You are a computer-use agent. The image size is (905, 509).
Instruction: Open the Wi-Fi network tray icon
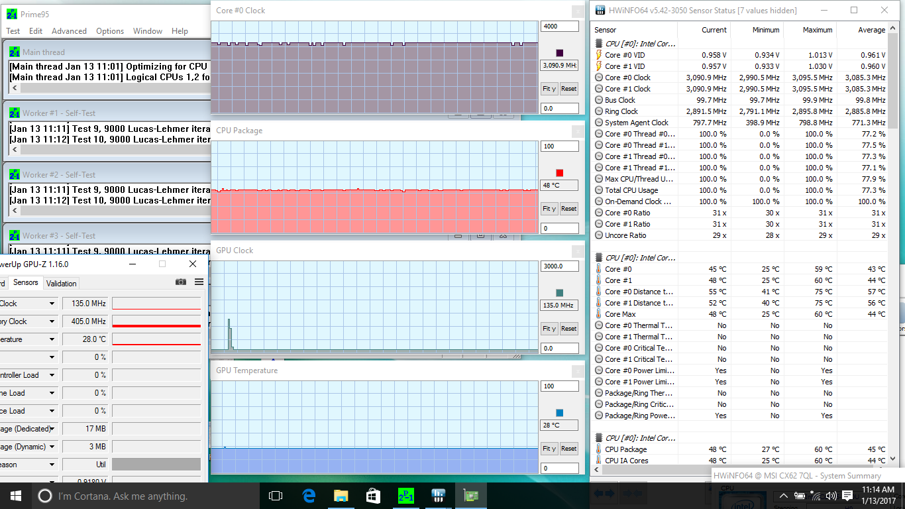pyautogui.click(x=816, y=496)
